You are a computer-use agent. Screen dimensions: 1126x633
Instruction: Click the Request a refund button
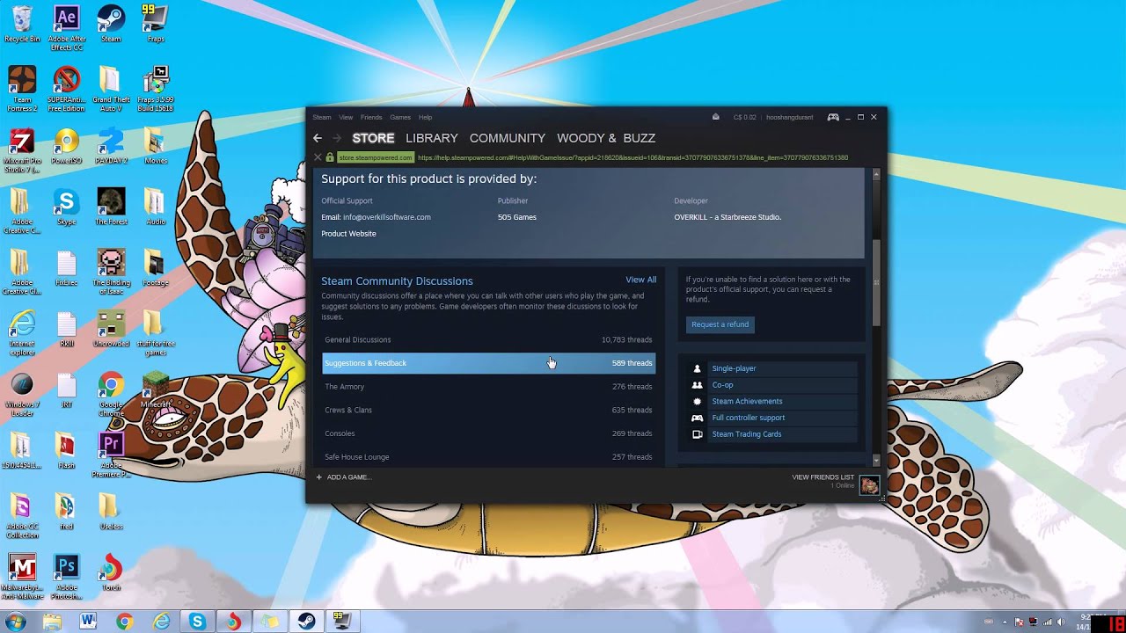click(720, 324)
